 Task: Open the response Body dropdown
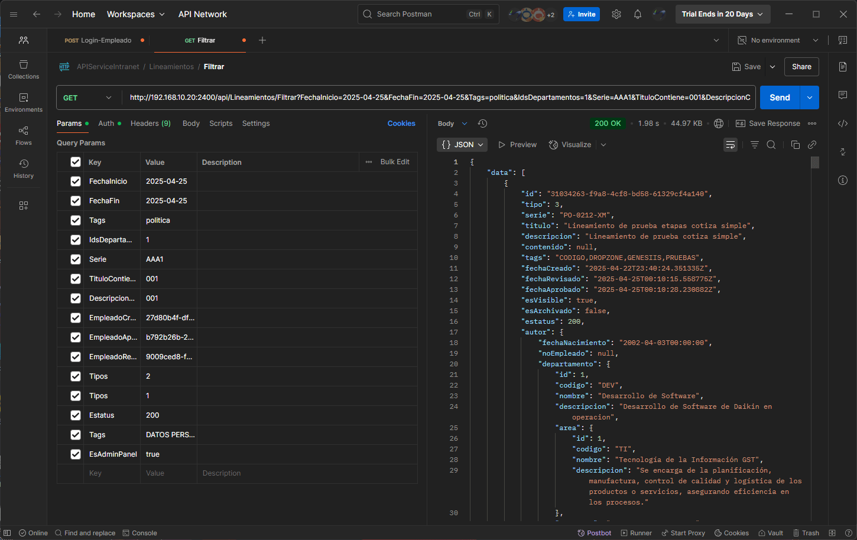click(x=452, y=123)
